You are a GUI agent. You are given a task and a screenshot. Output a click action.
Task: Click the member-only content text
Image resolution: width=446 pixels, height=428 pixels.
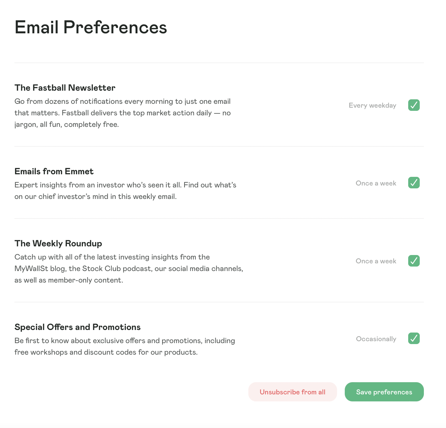pos(85,280)
